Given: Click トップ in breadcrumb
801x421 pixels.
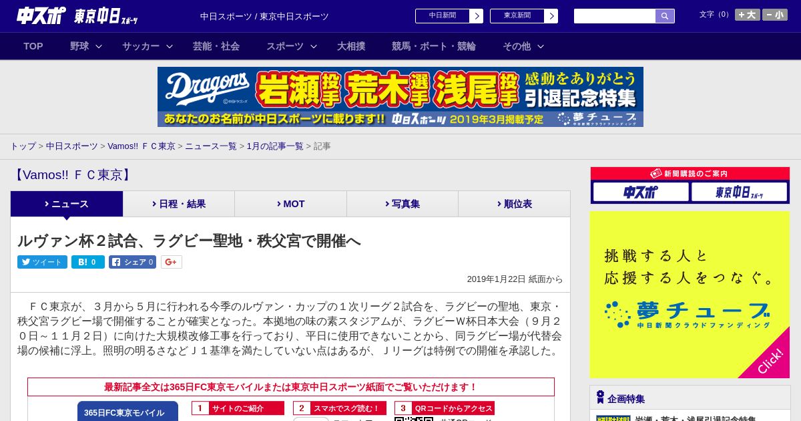Looking at the screenshot, I should click(x=23, y=146).
